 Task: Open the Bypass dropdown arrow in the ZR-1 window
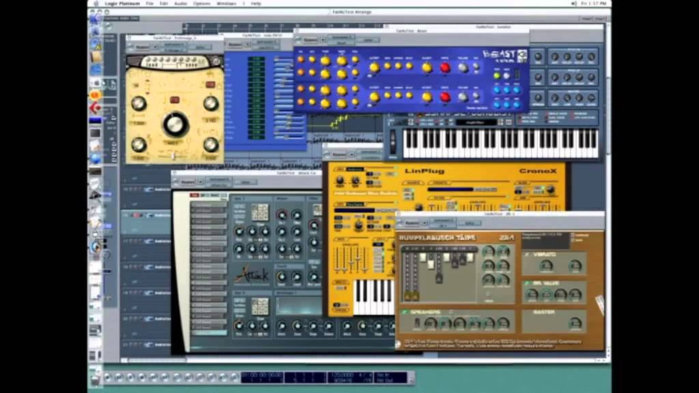(425, 223)
